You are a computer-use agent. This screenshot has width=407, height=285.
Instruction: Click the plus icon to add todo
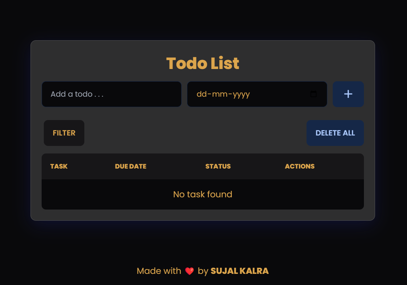click(348, 94)
